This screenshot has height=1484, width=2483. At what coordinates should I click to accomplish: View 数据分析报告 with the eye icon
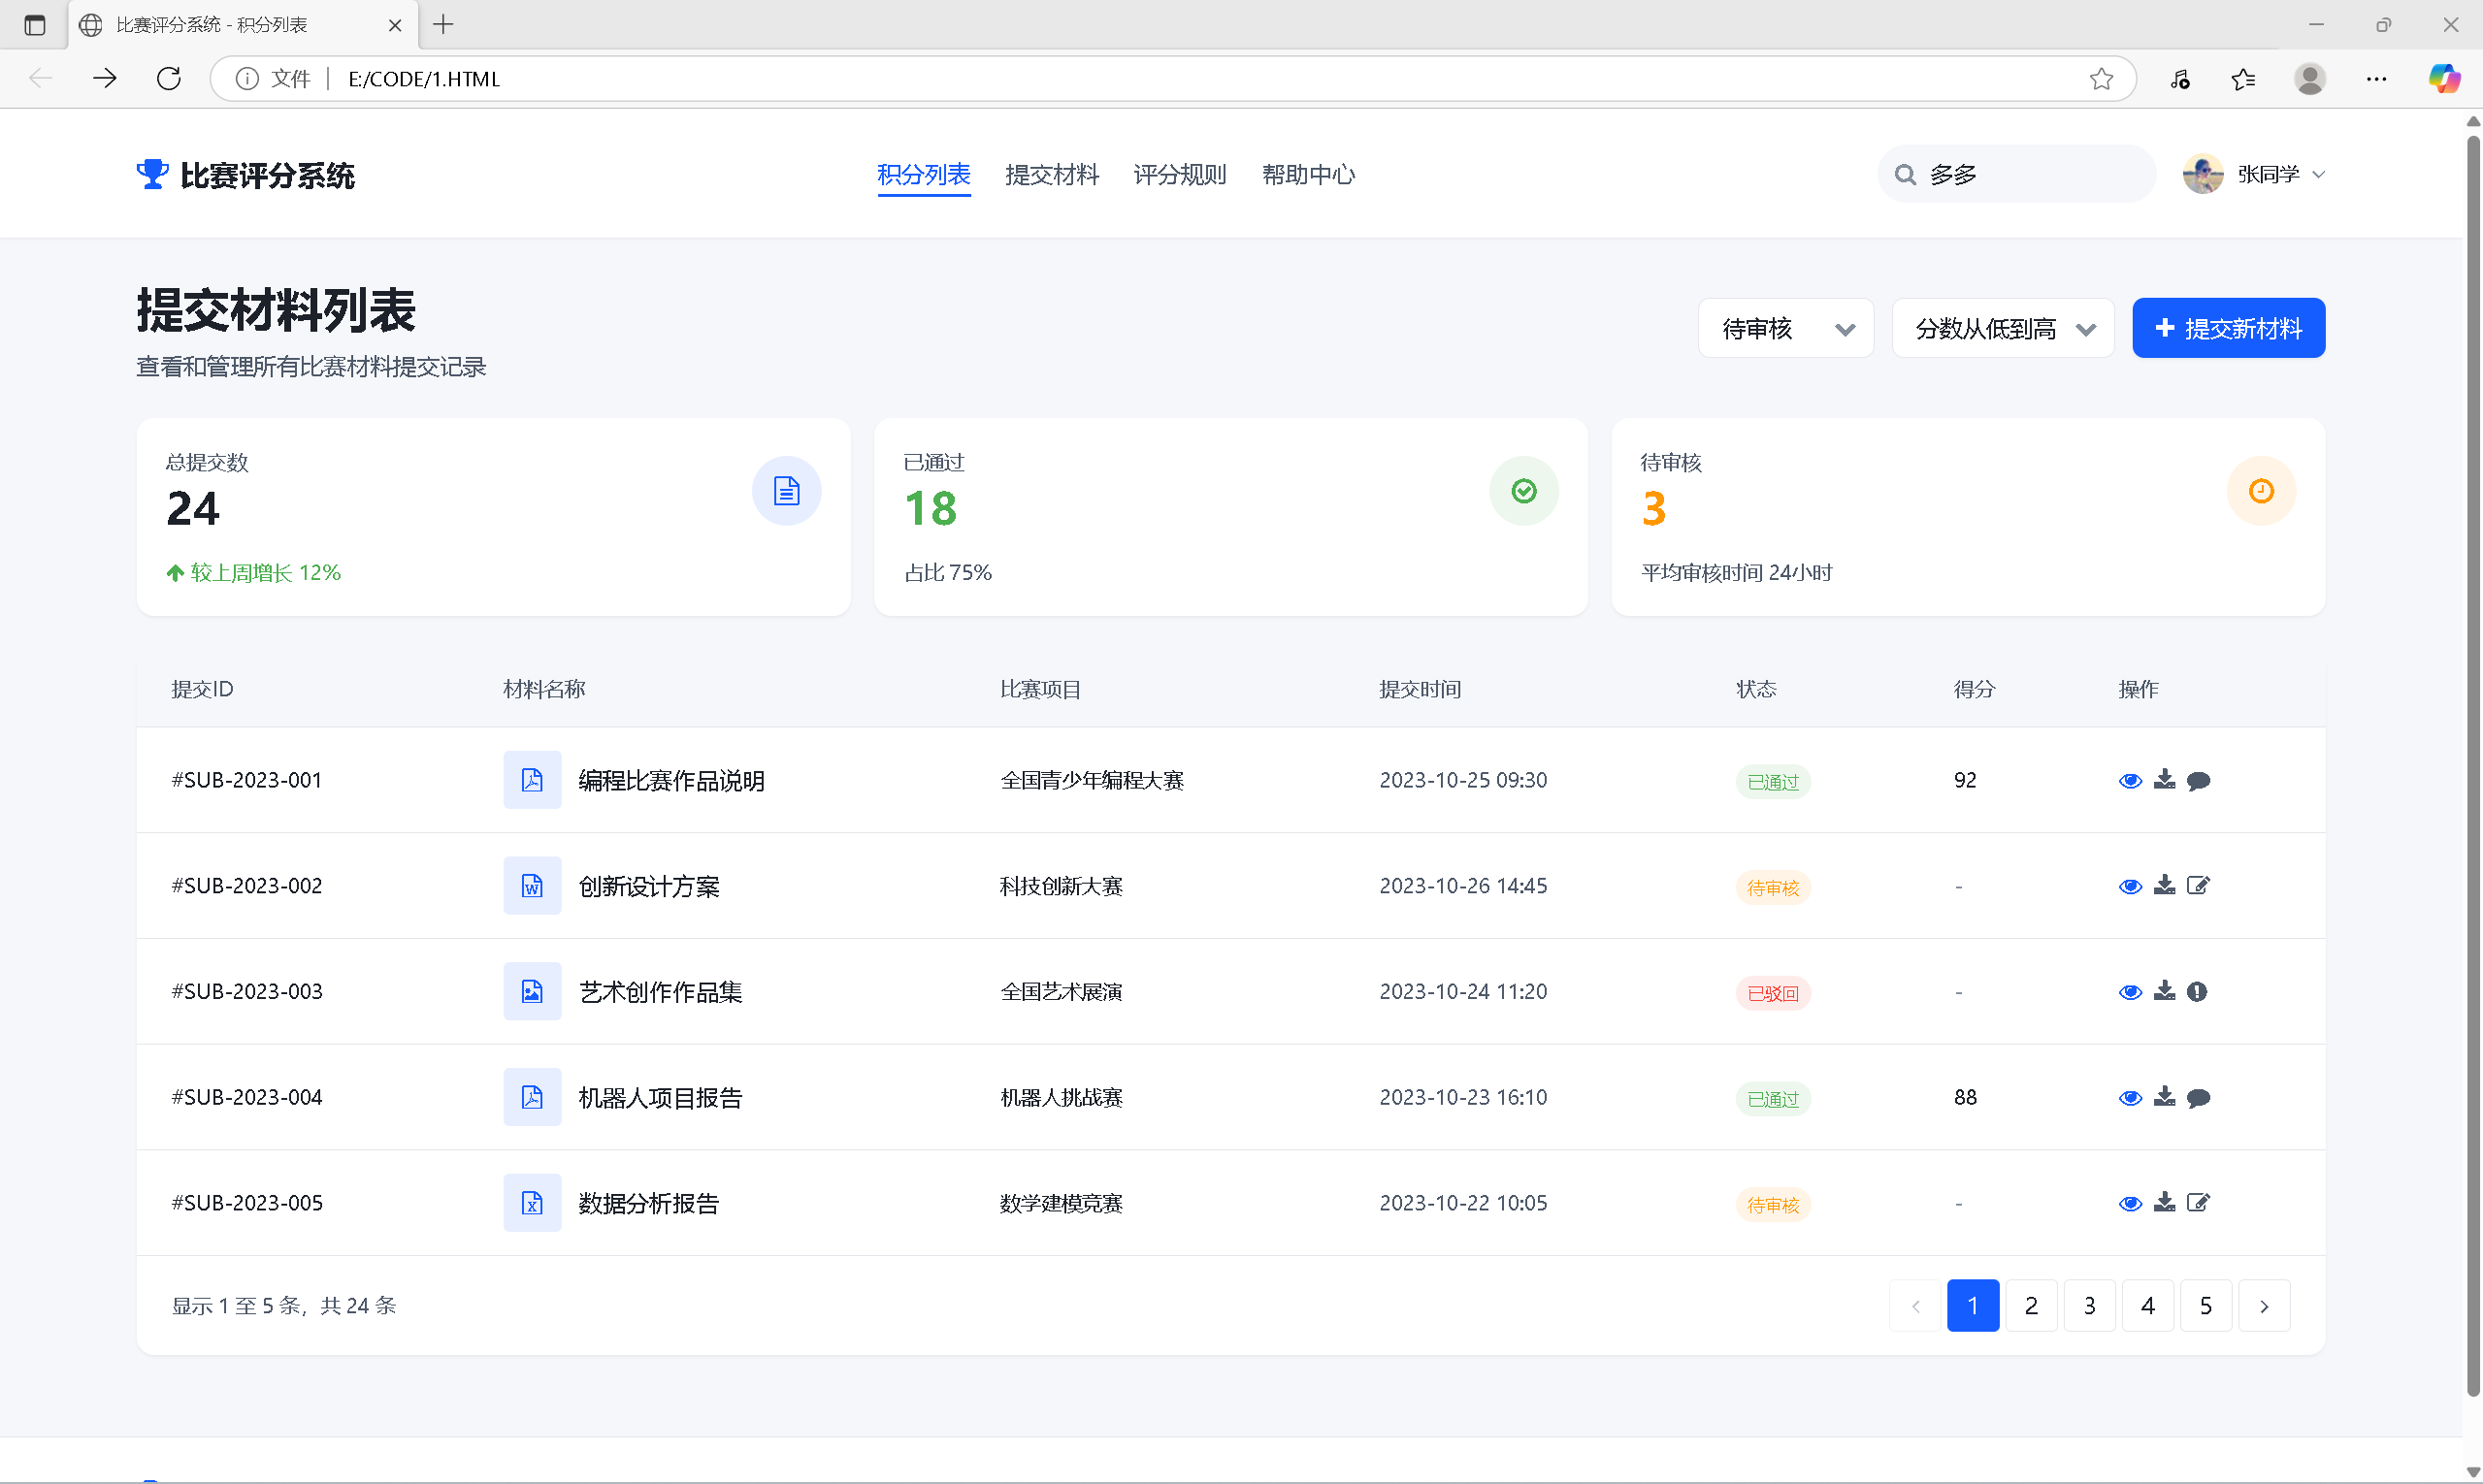(2130, 1204)
